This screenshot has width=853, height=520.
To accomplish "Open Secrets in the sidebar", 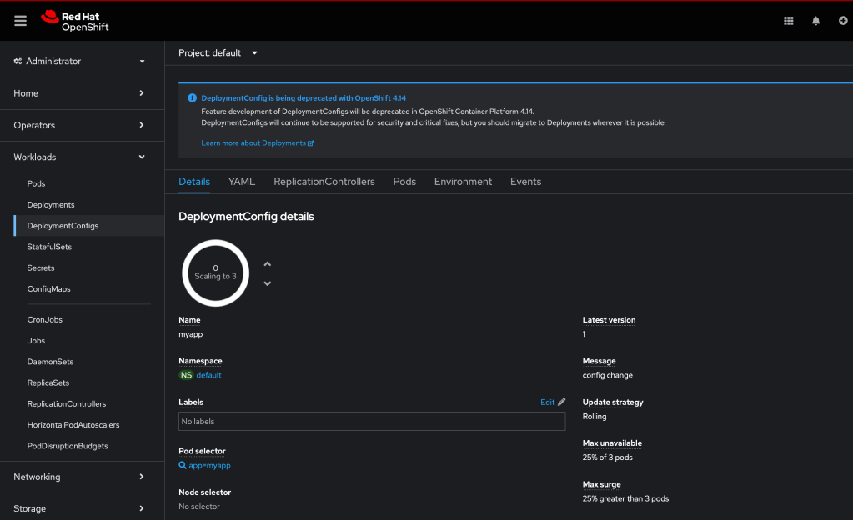I will (41, 267).
